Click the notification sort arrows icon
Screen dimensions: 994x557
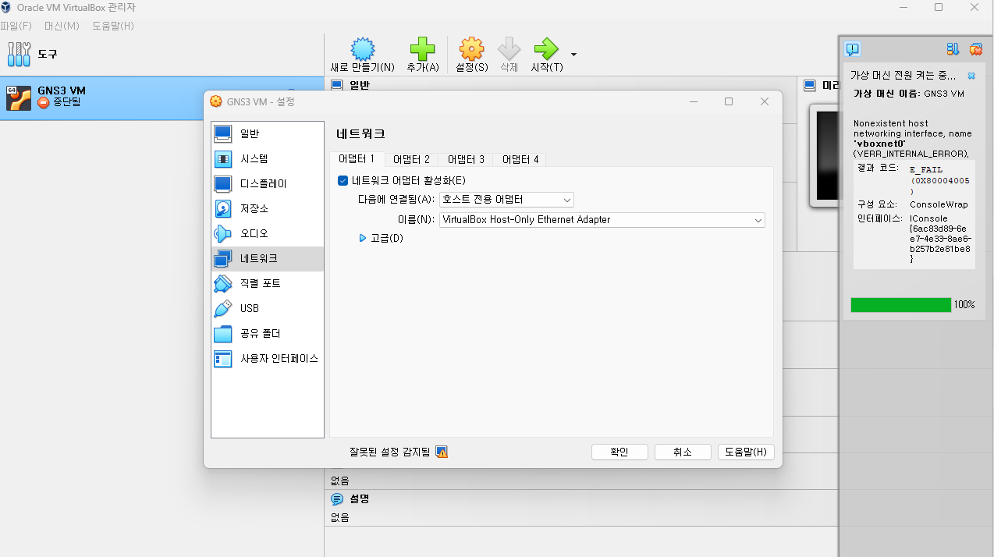coord(953,49)
